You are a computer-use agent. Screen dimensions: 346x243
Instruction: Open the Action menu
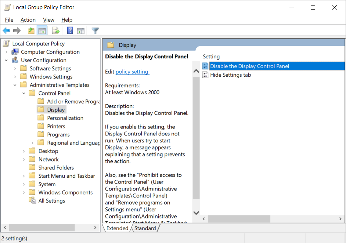(28, 20)
